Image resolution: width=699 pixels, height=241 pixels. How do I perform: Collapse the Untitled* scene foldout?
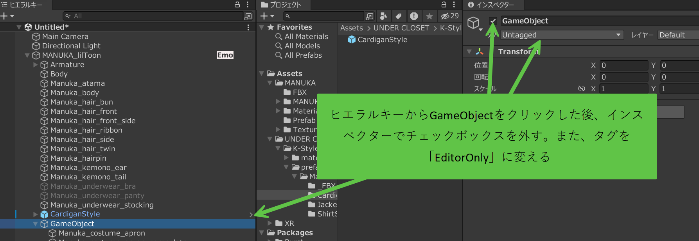[19, 27]
